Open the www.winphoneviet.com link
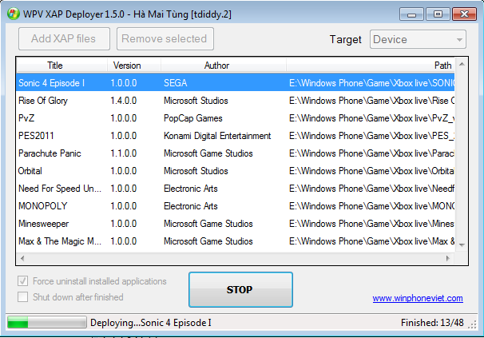 coord(418,298)
